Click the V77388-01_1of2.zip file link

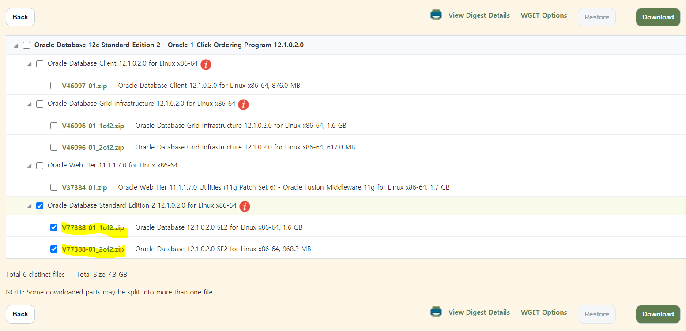click(x=93, y=228)
